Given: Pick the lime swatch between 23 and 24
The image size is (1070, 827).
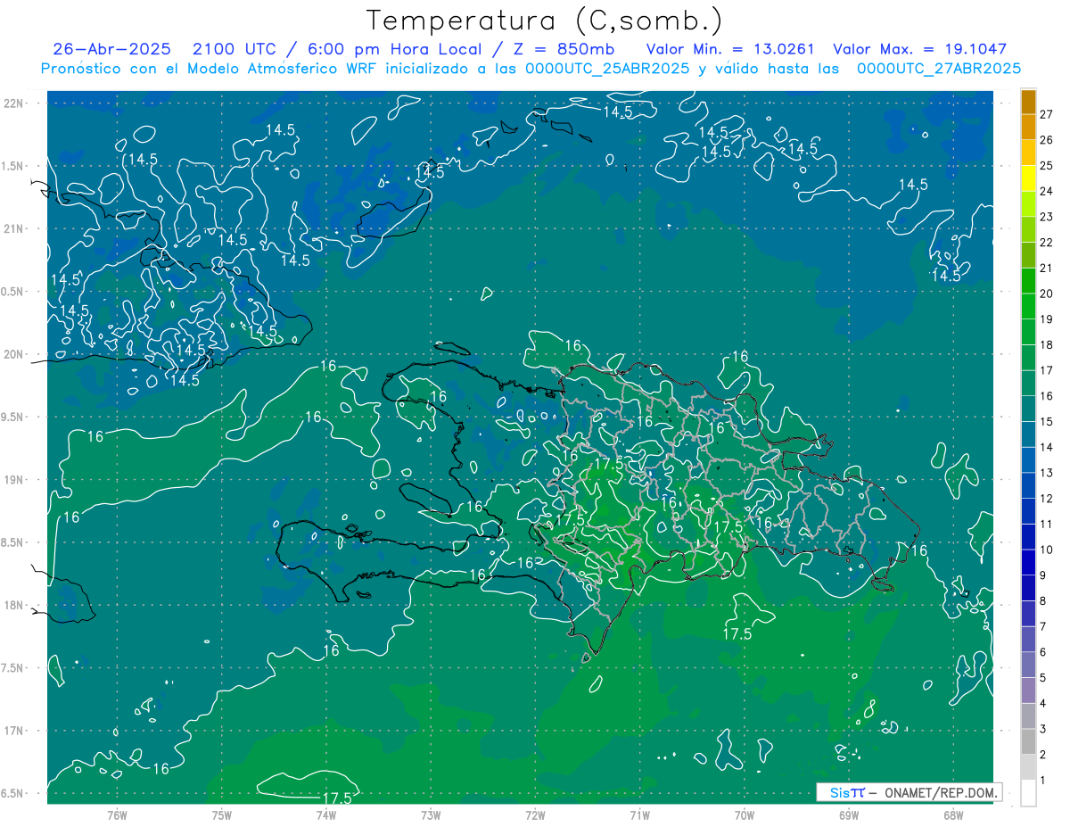Looking at the screenshot, I should [1028, 204].
